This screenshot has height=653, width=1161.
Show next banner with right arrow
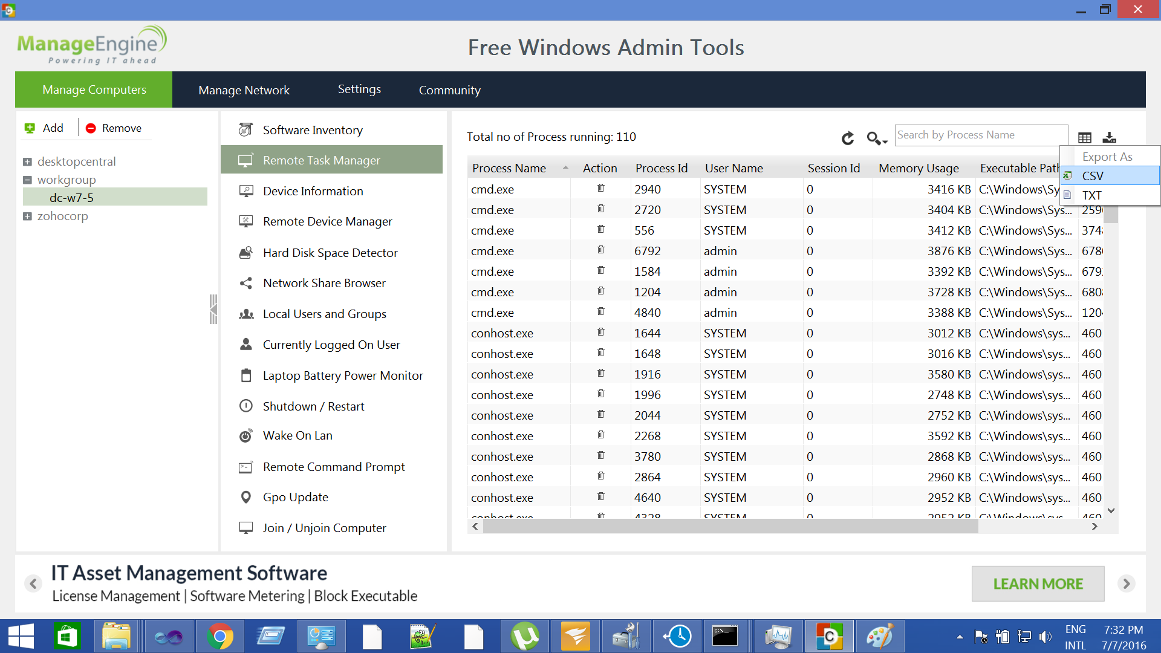(1126, 583)
